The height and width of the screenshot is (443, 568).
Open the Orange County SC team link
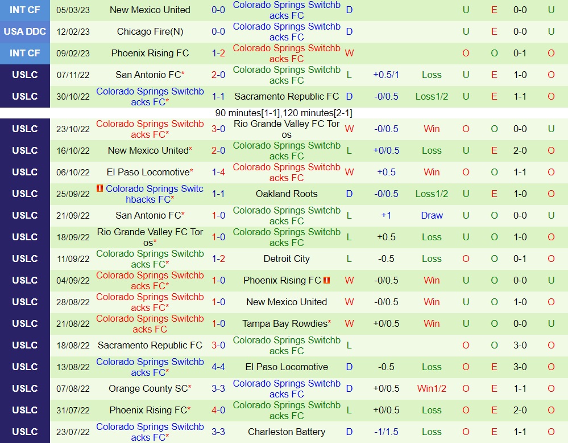click(148, 388)
